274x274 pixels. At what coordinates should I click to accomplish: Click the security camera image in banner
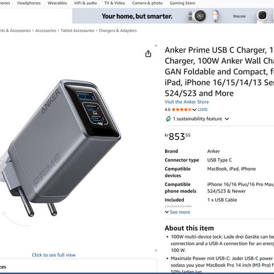point(262,16)
